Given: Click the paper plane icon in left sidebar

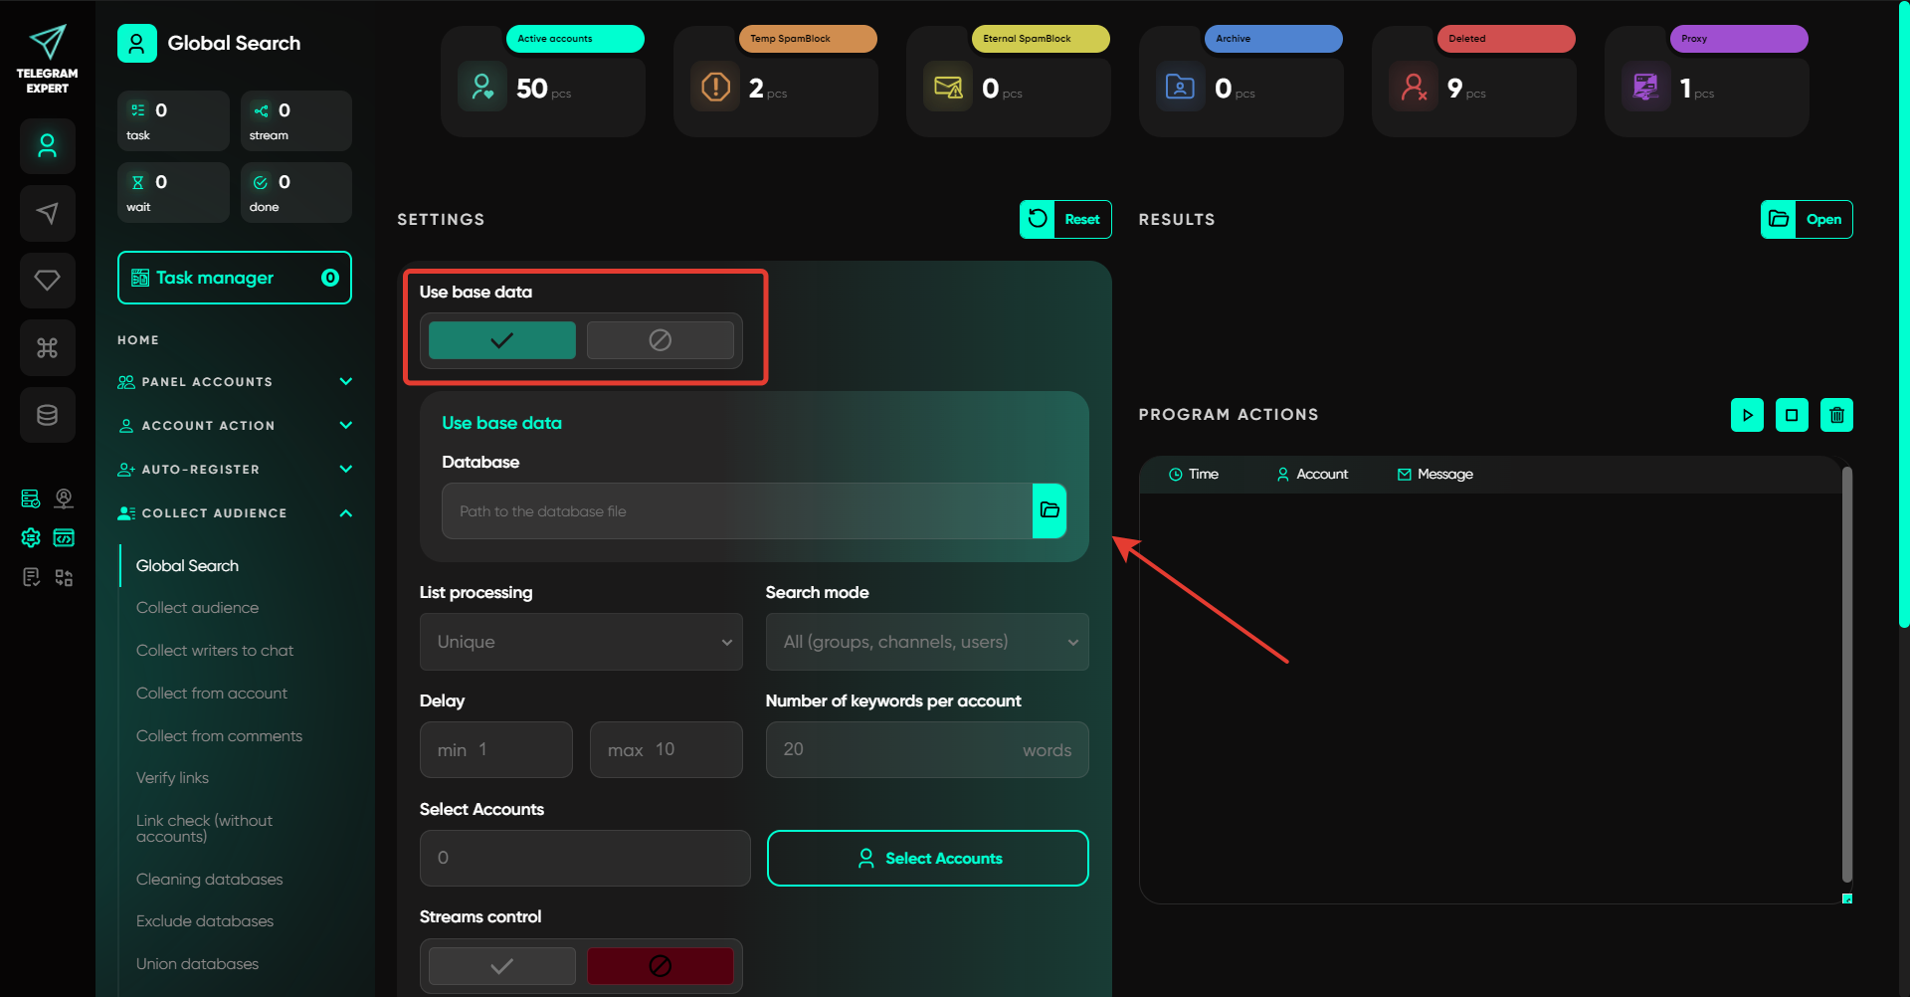Looking at the screenshot, I should pos(47,213).
